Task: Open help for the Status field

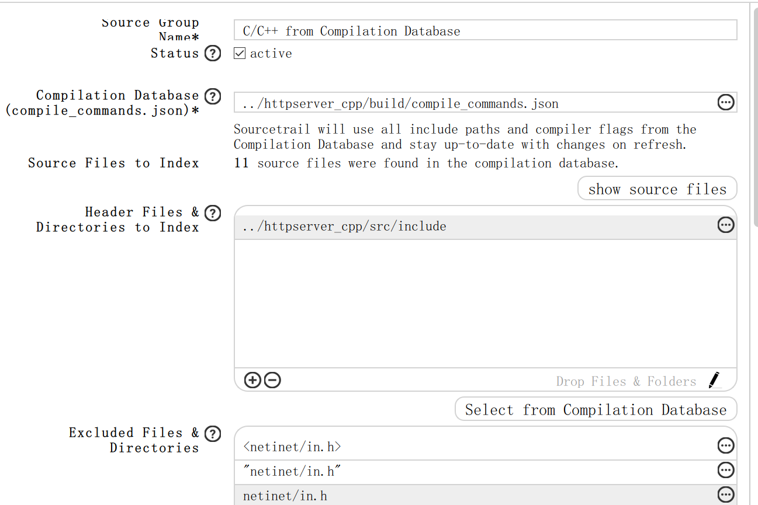Action: point(213,53)
